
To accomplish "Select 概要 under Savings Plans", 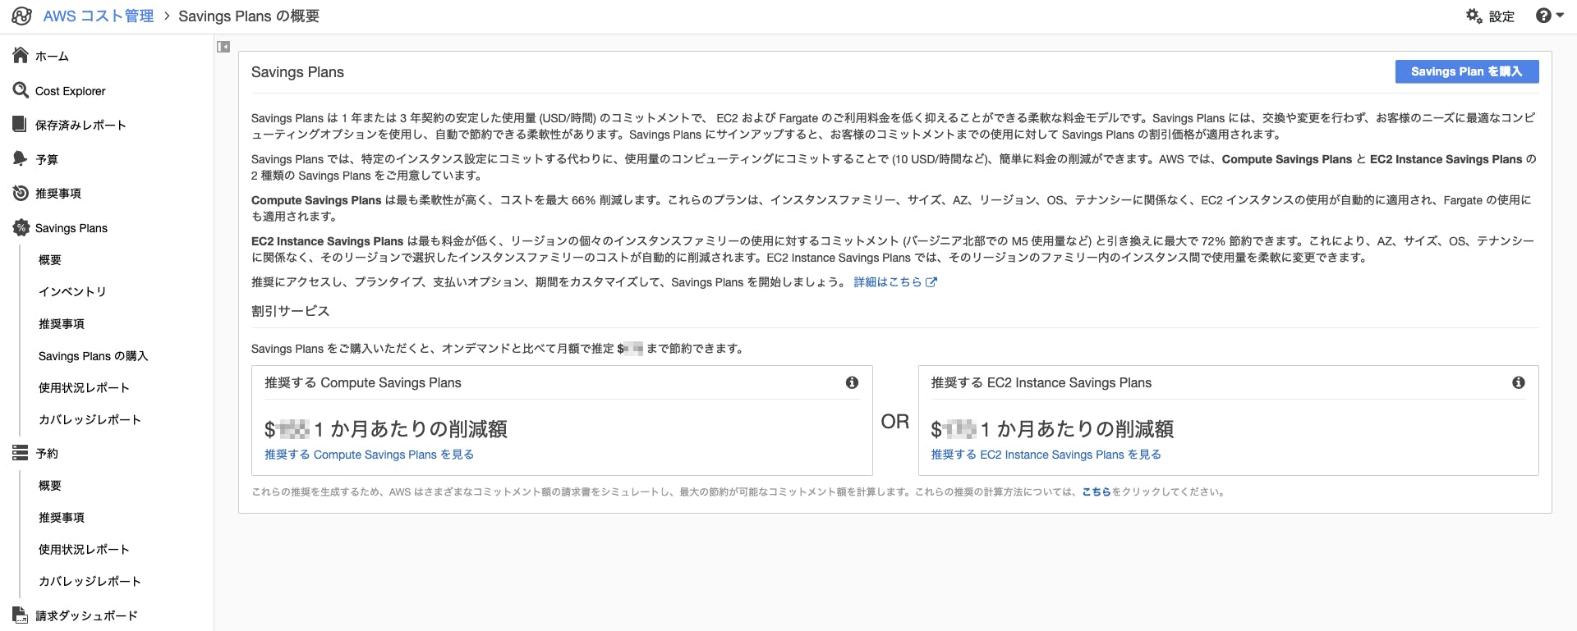I will [x=50, y=259].
